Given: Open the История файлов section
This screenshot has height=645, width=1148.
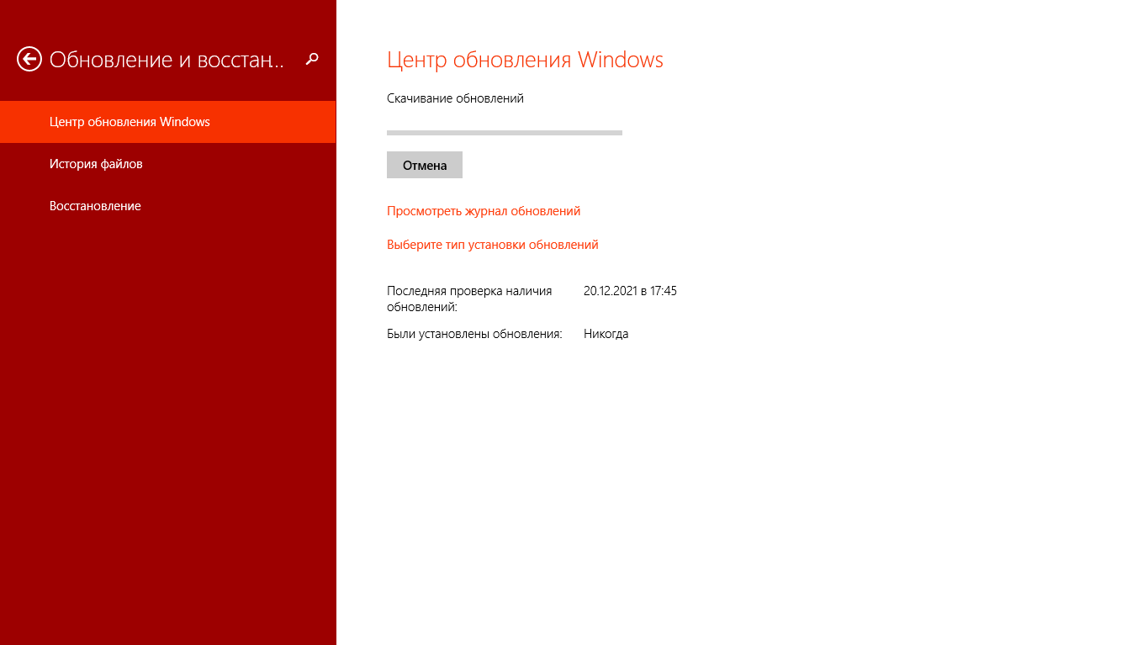Looking at the screenshot, I should point(167,164).
